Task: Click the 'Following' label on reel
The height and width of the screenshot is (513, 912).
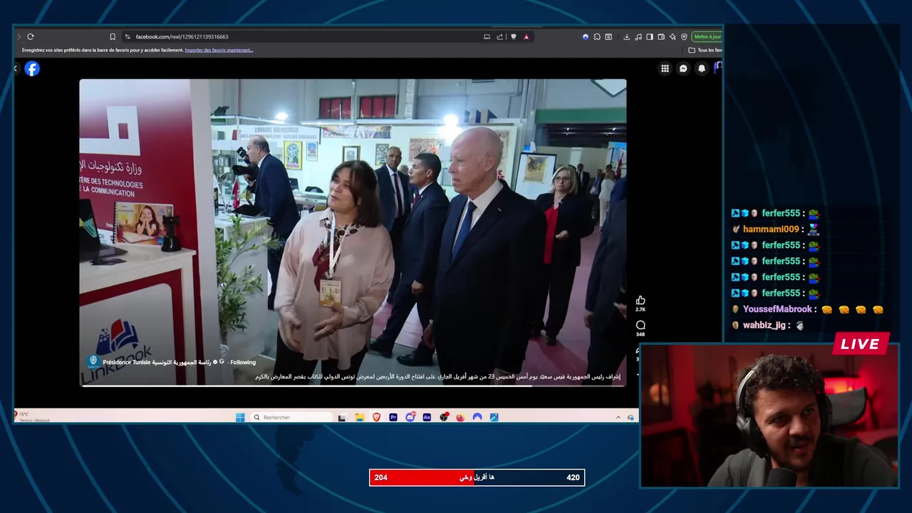Action: tap(243, 362)
